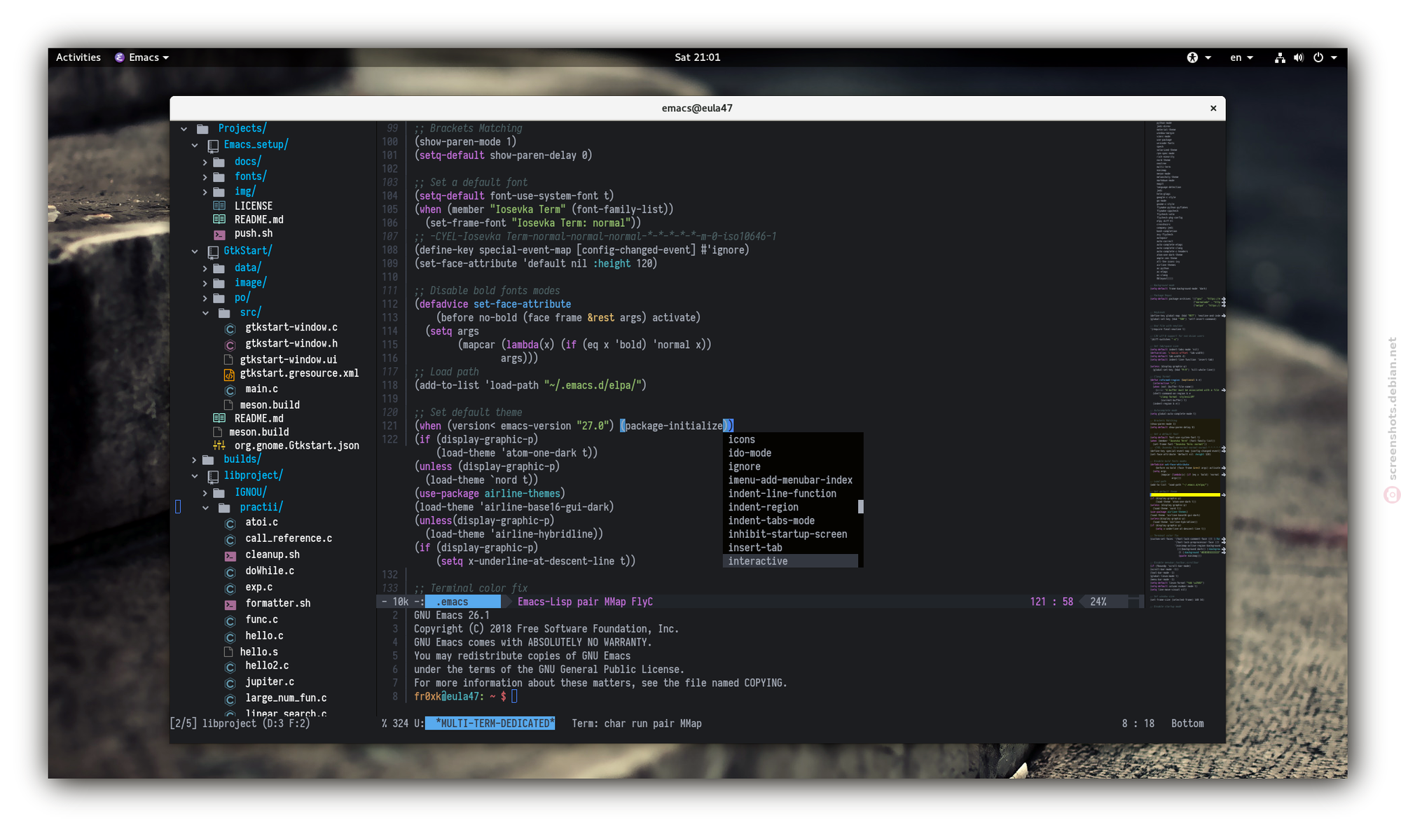Image resolution: width=1401 pixels, height=832 pixels.
Task: Click the FlyC minor mode indicator
Action: 642,602
